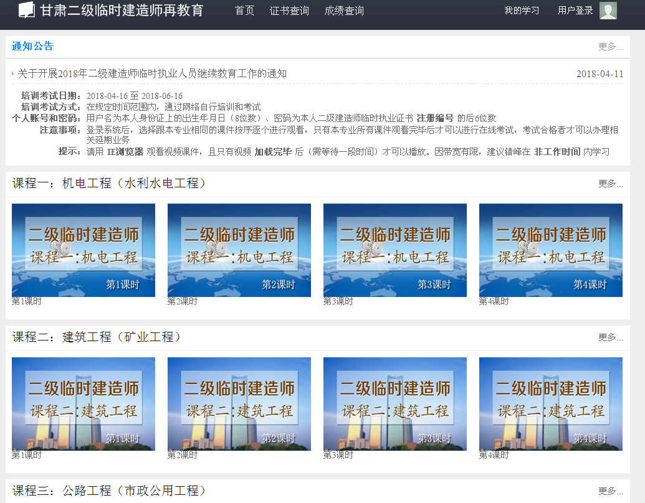
Task: Click the user avatar icon
Action: (x=608, y=11)
